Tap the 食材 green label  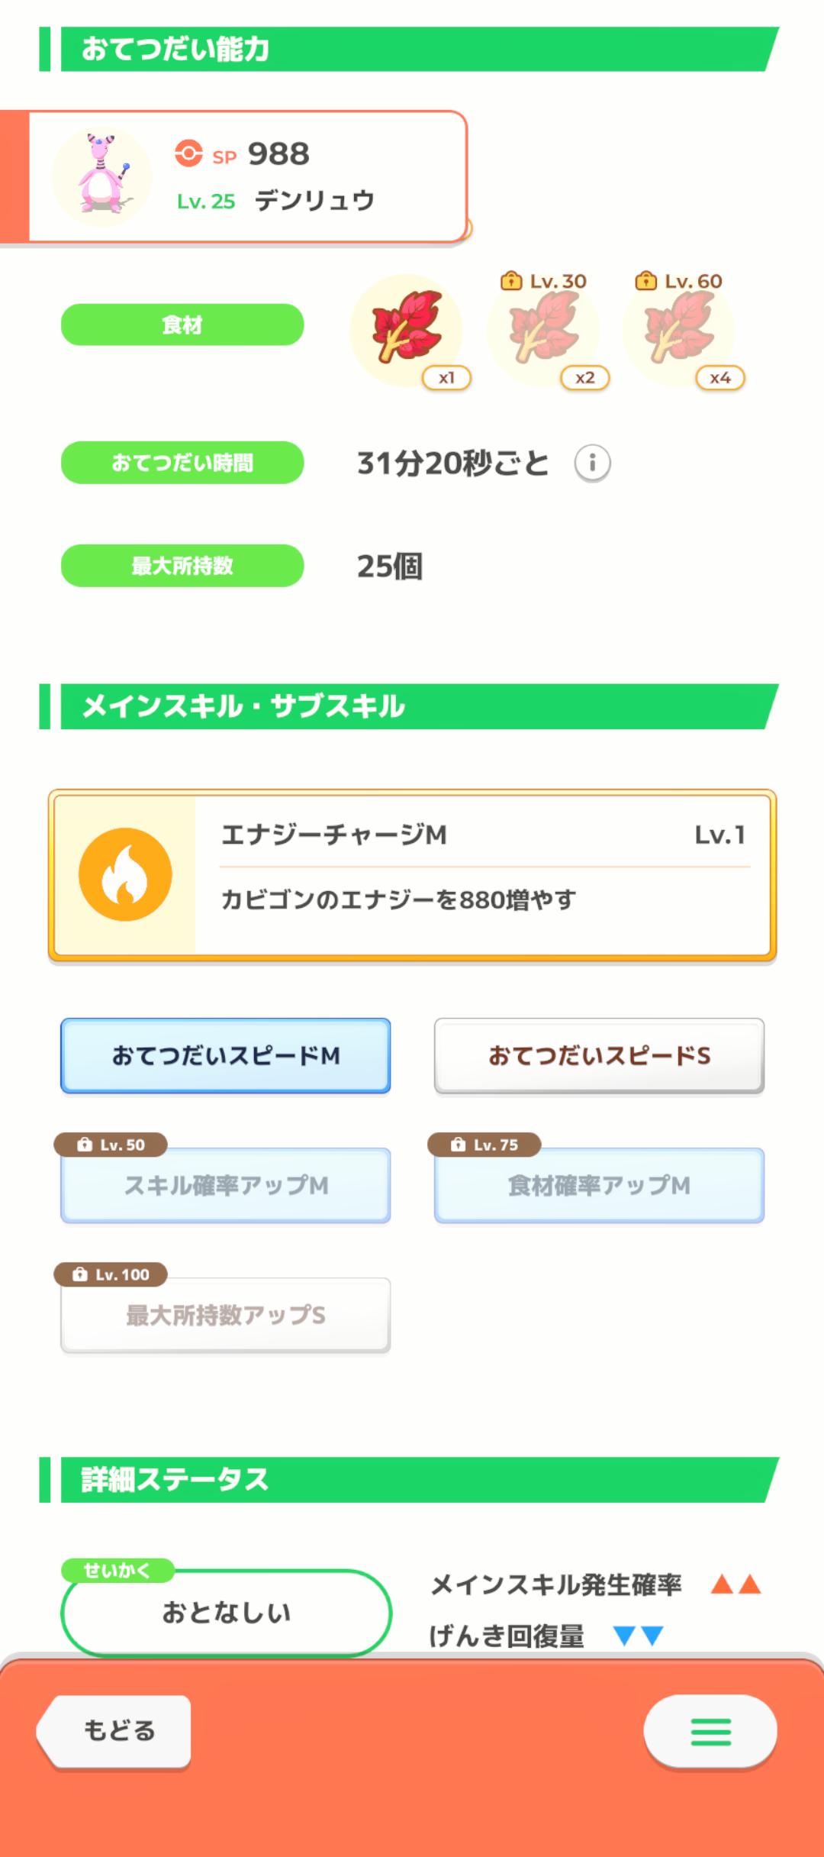click(x=182, y=325)
